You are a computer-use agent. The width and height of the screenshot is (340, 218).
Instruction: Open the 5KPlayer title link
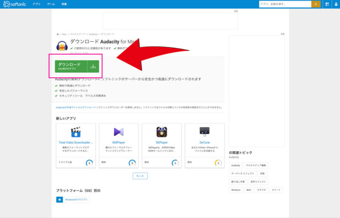click(x=162, y=143)
